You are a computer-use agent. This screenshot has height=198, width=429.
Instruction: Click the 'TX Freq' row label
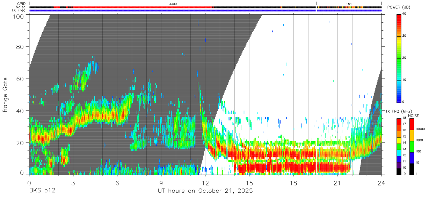click(x=19, y=10)
